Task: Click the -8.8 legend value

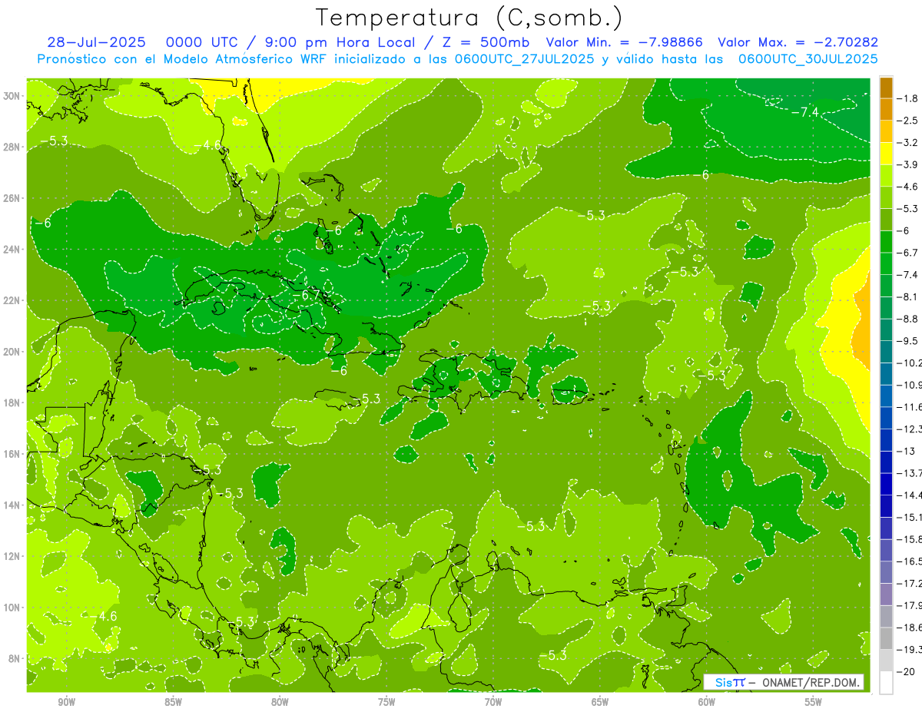Action: click(x=908, y=319)
